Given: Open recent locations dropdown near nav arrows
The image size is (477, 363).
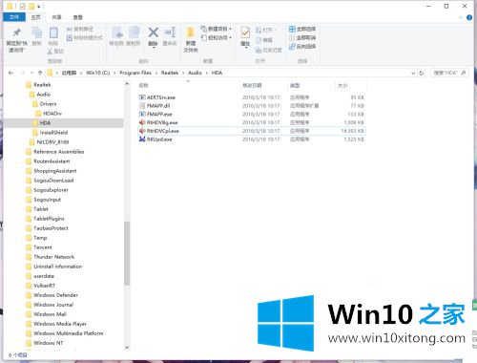Looking at the screenshot, I should click(x=31, y=73).
